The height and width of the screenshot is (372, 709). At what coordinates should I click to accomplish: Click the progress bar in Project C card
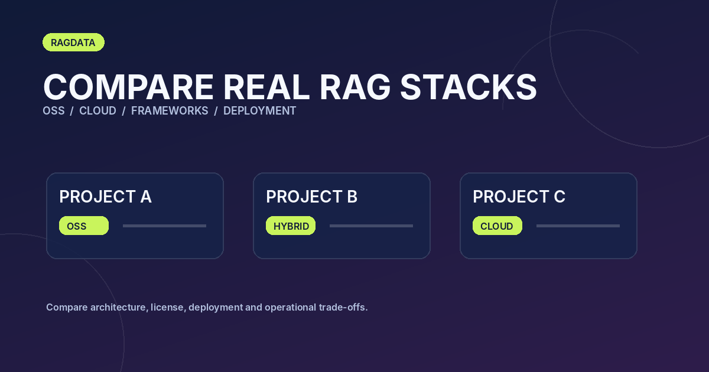(578, 226)
